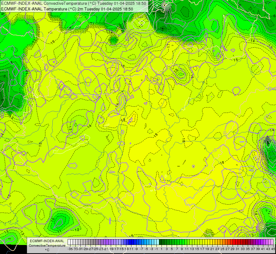Click the '43' legend scale value

268,249
